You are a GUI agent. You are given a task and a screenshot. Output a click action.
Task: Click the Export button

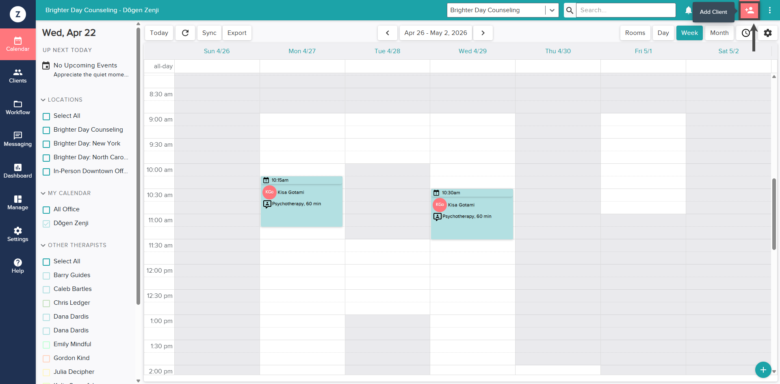237,33
